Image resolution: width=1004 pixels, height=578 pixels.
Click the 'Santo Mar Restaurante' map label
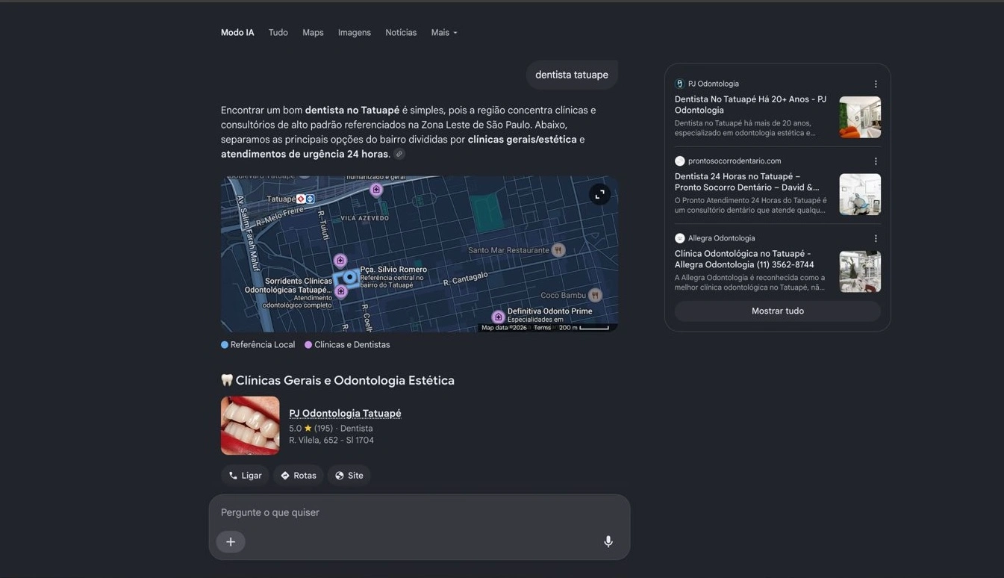tap(508, 250)
